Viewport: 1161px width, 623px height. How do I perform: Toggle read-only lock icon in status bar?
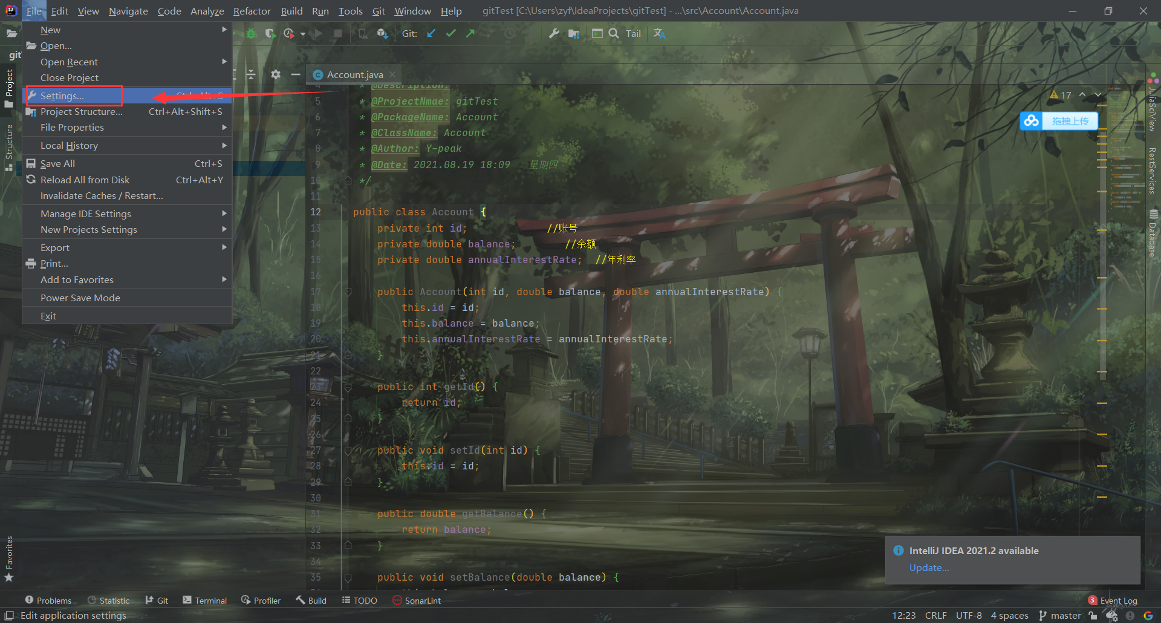point(1093,616)
